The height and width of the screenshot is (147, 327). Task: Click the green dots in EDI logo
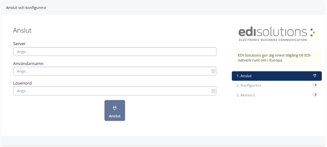[313, 32]
